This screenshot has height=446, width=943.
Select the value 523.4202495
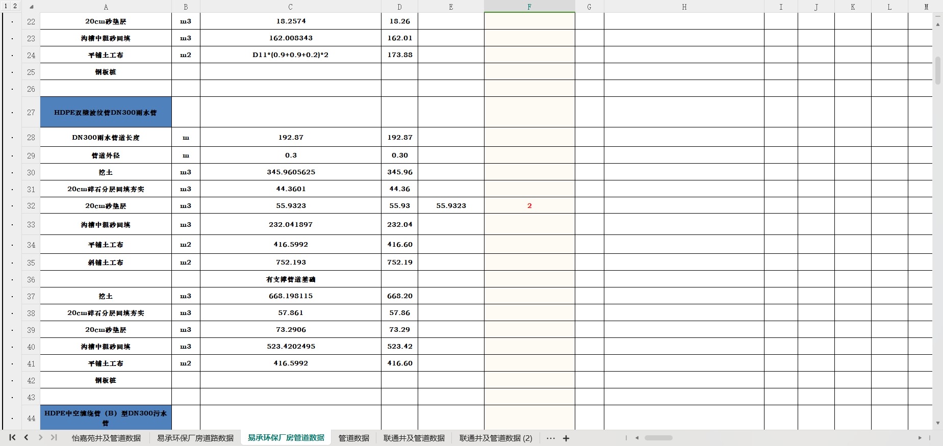pyautogui.click(x=291, y=346)
